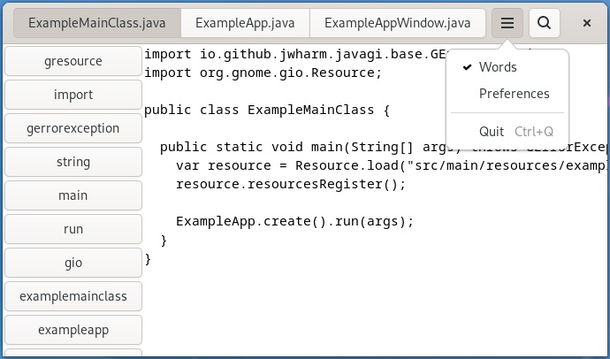Choose Quit from the popup menu

coord(492,132)
